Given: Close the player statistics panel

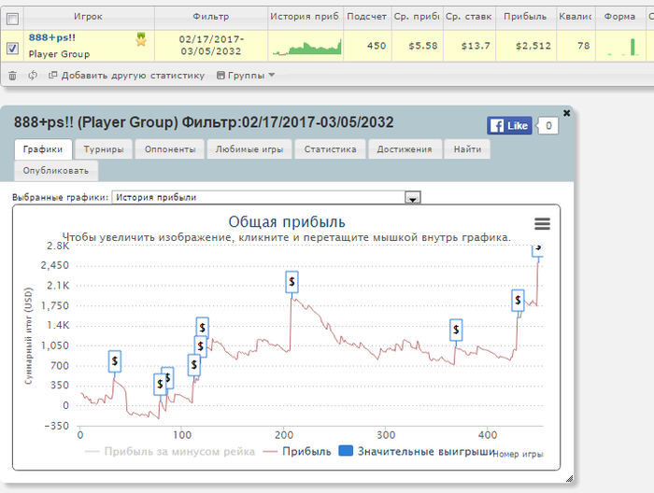Looking at the screenshot, I should pos(566,113).
